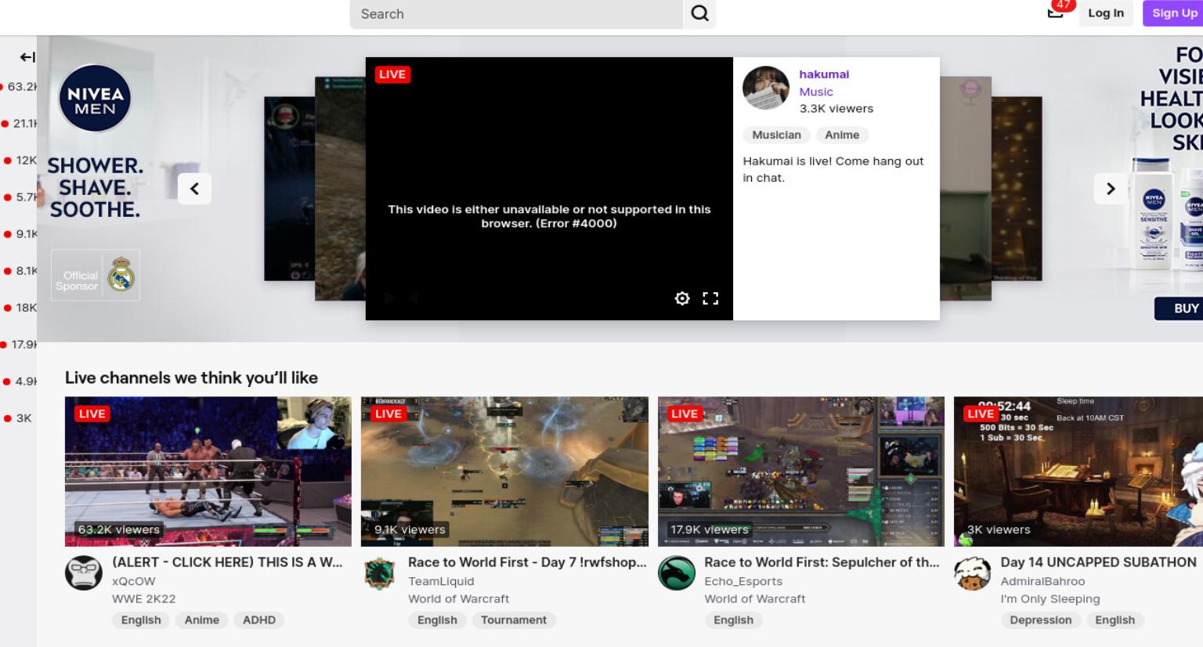Select the Anime tag under hakumai
Image resolution: width=1203 pixels, height=647 pixels.
click(842, 135)
